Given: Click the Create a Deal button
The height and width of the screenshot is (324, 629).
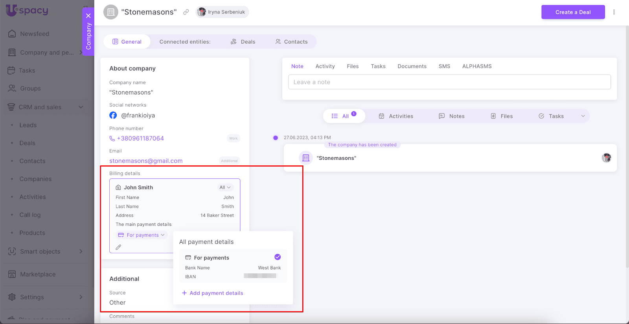Looking at the screenshot, I should 573,12.
